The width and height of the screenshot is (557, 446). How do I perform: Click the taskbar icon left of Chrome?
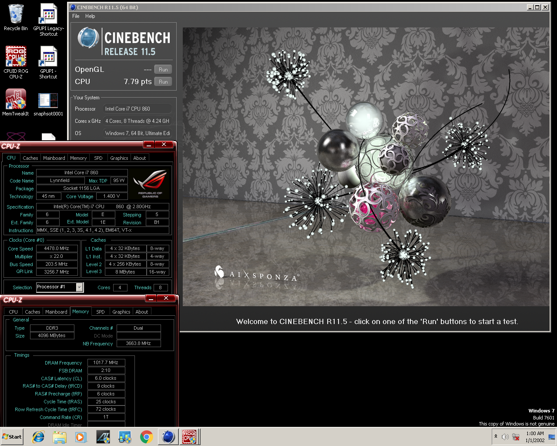[x=124, y=437]
